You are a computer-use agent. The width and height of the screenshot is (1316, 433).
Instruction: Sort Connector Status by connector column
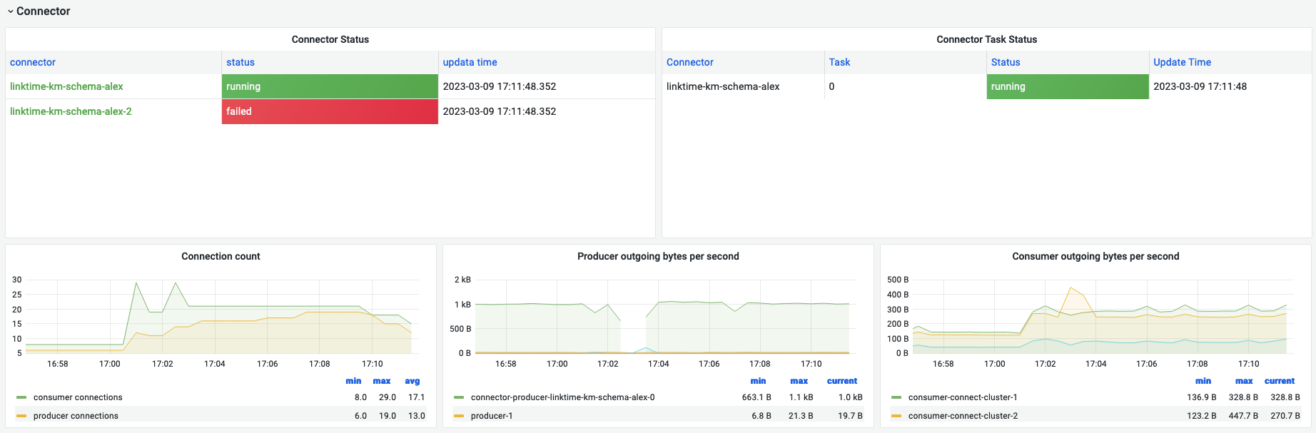[x=33, y=62]
